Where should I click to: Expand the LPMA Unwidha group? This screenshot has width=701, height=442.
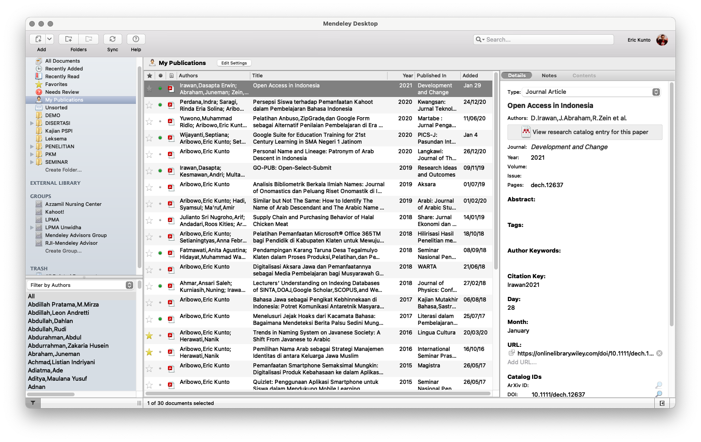point(32,227)
